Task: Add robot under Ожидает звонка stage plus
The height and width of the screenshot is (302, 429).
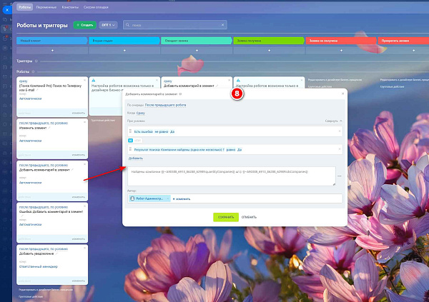Action: [x=197, y=51]
